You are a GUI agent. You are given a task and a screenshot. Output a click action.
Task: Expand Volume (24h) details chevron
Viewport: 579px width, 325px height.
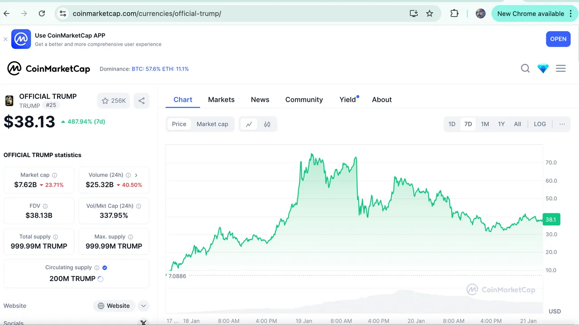coord(136,175)
